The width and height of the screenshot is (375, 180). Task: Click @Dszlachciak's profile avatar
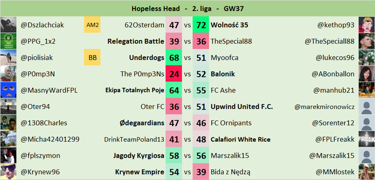[x=8, y=25]
